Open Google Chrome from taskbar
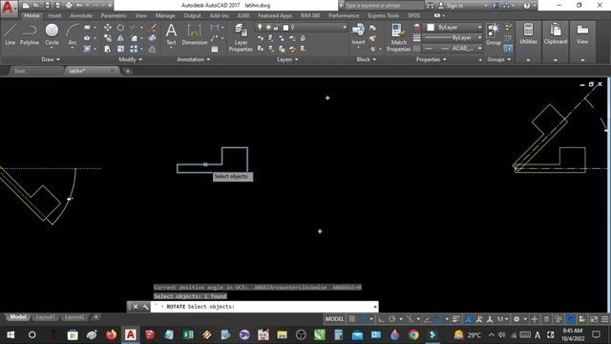 pyautogui.click(x=413, y=334)
